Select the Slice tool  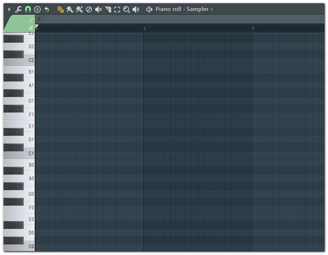click(108, 9)
